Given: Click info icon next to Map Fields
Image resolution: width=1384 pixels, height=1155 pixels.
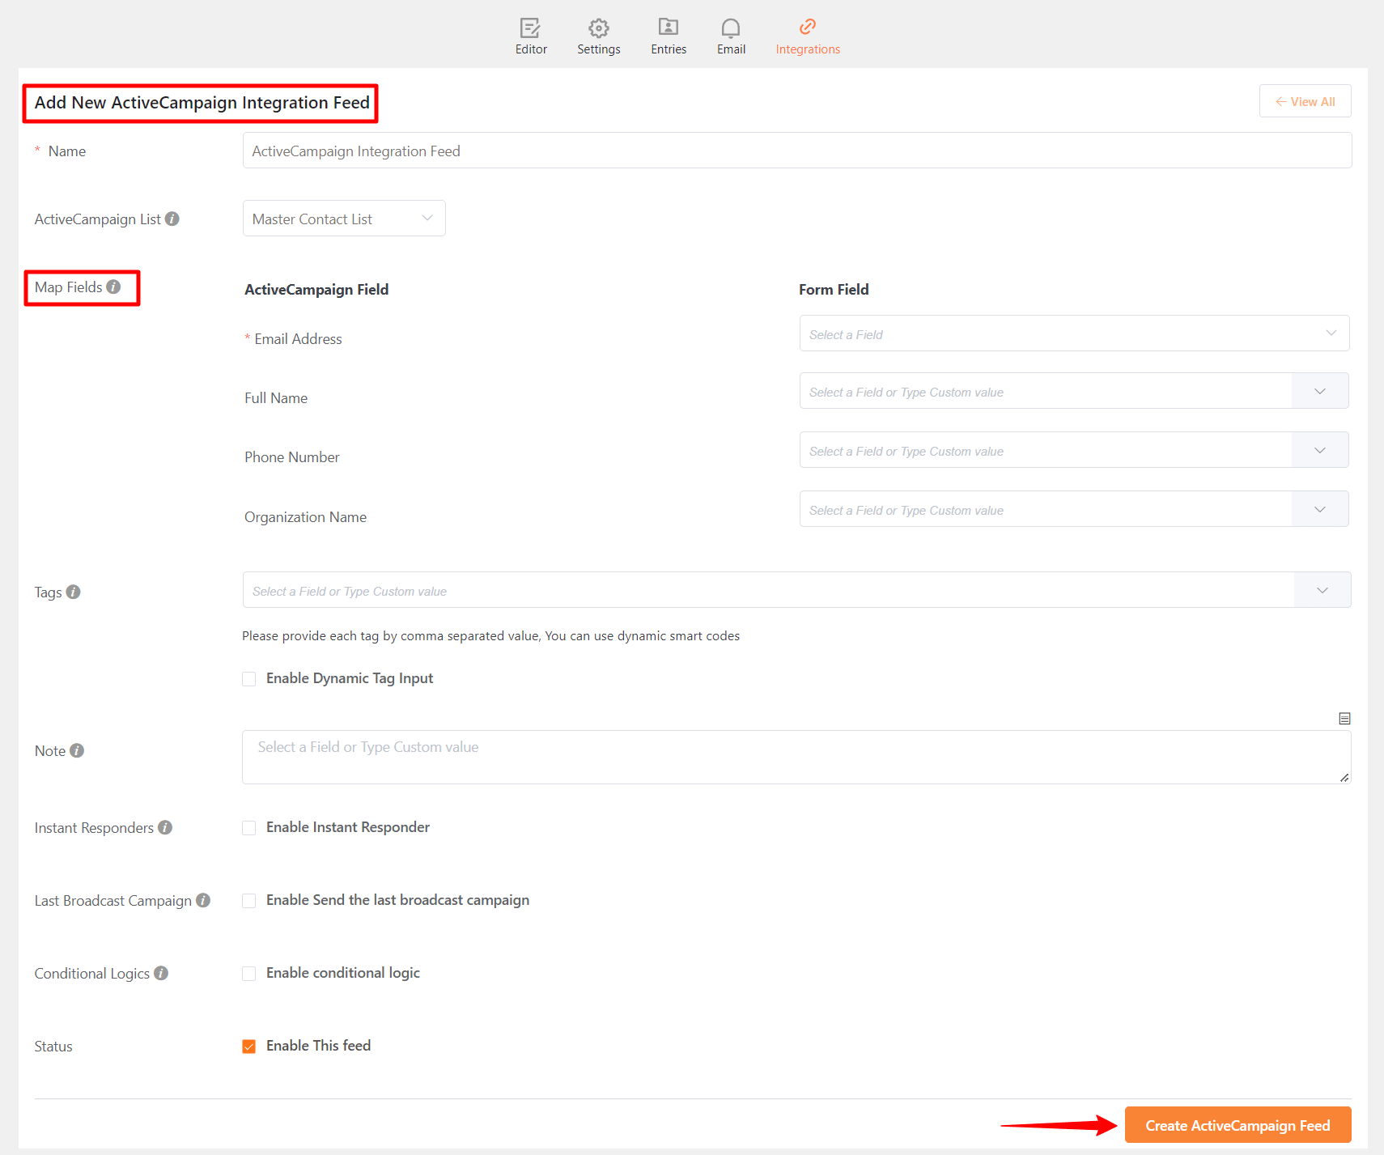Looking at the screenshot, I should 113,287.
